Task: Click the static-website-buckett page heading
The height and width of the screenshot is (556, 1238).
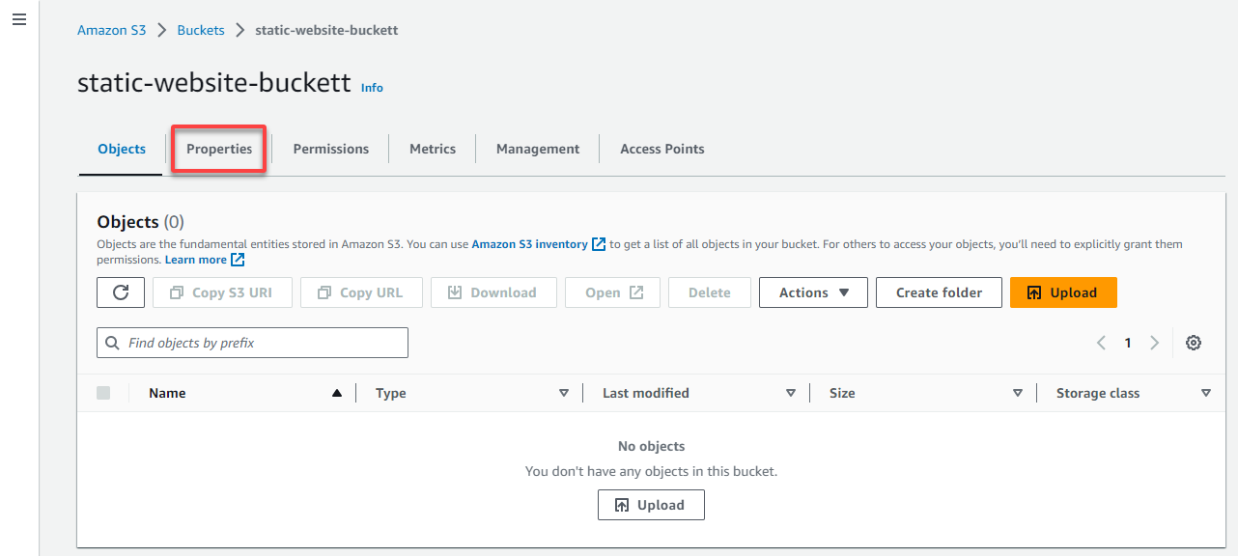Action: coord(214,83)
